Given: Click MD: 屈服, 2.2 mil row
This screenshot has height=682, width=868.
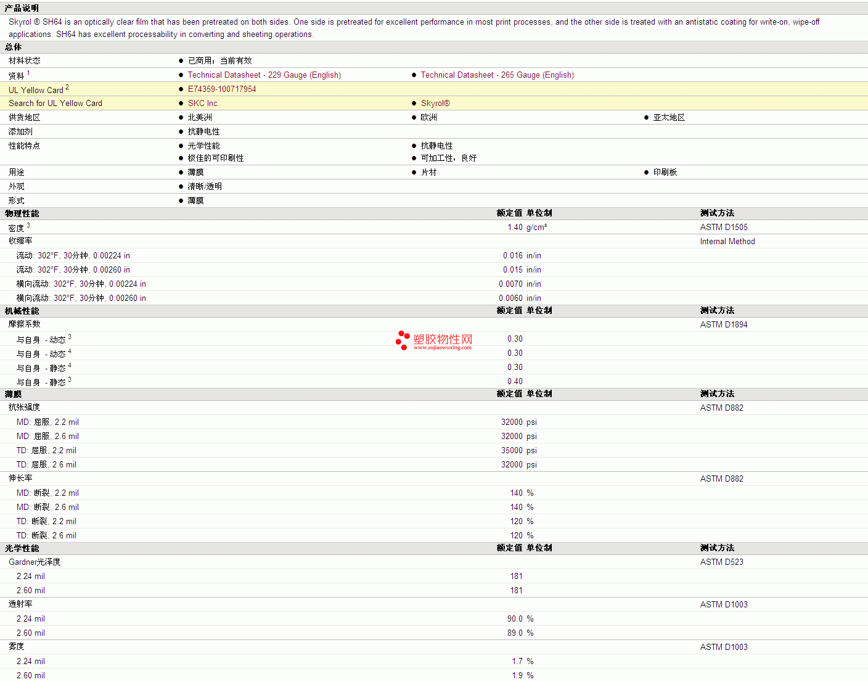Looking at the screenshot, I should pyautogui.click(x=47, y=422).
